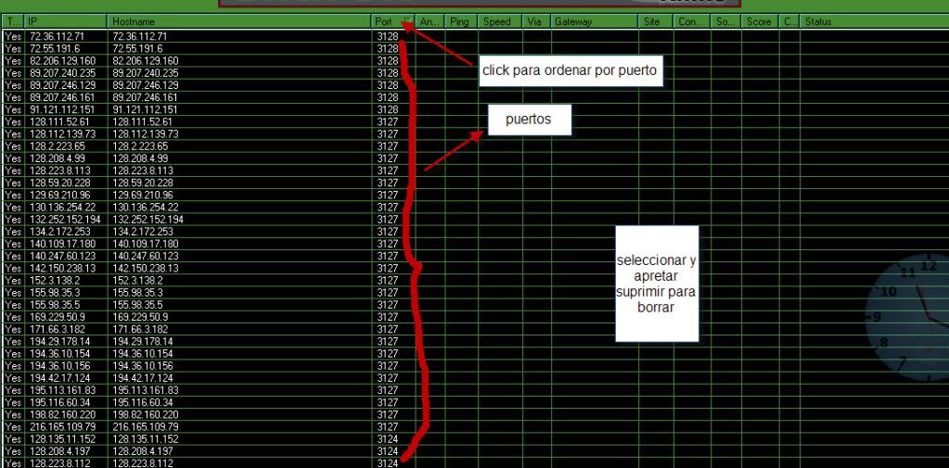The height and width of the screenshot is (468, 949).
Task: Select 195.116.60.34 in the IP column
Action: pyautogui.click(x=59, y=402)
